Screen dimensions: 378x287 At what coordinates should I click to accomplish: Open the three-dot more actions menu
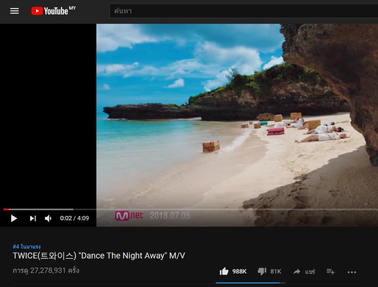tap(352, 272)
